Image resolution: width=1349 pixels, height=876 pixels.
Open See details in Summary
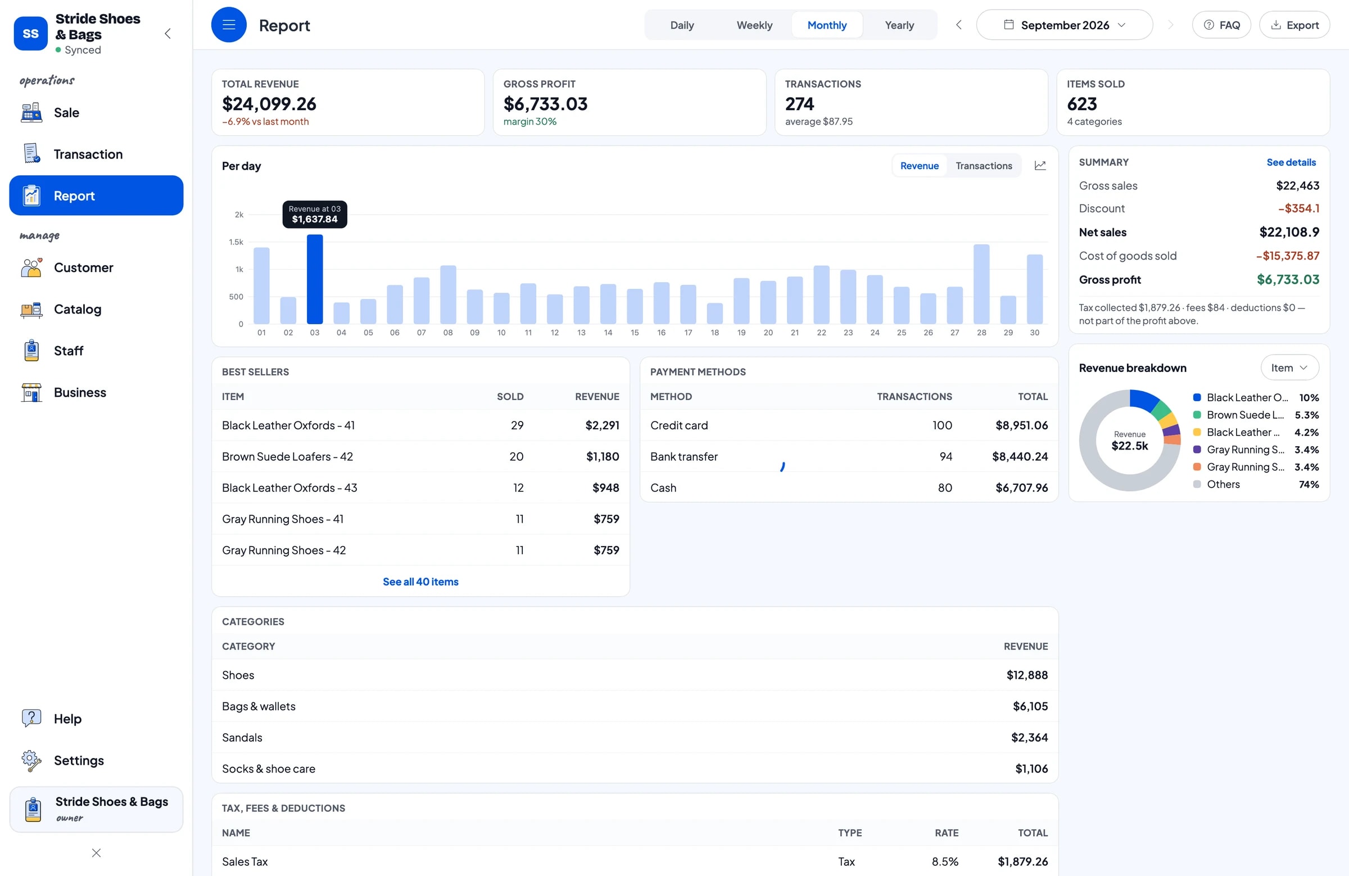click(x=1291, y=162)
